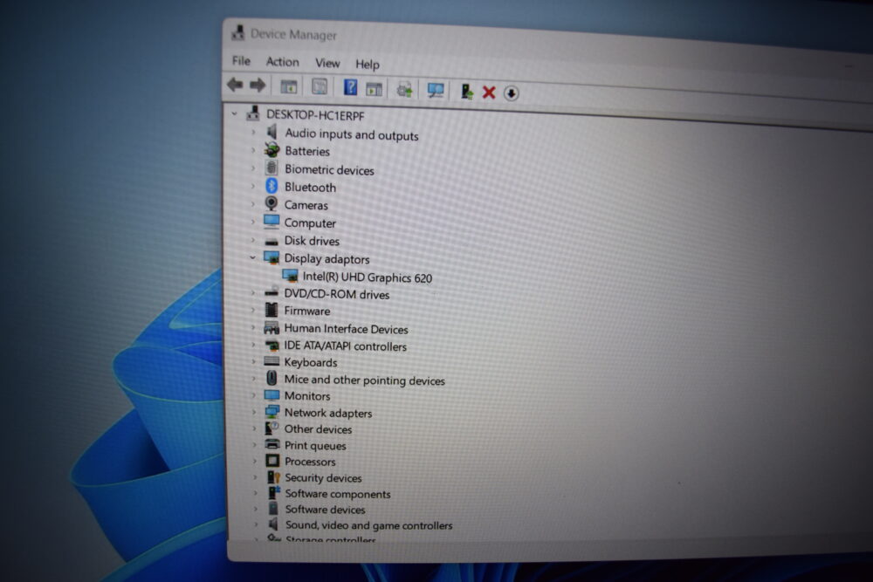Select the Cameras webcam icon
Screen dimensions: 873x582
pyautogui.click(x=272, y=203)
